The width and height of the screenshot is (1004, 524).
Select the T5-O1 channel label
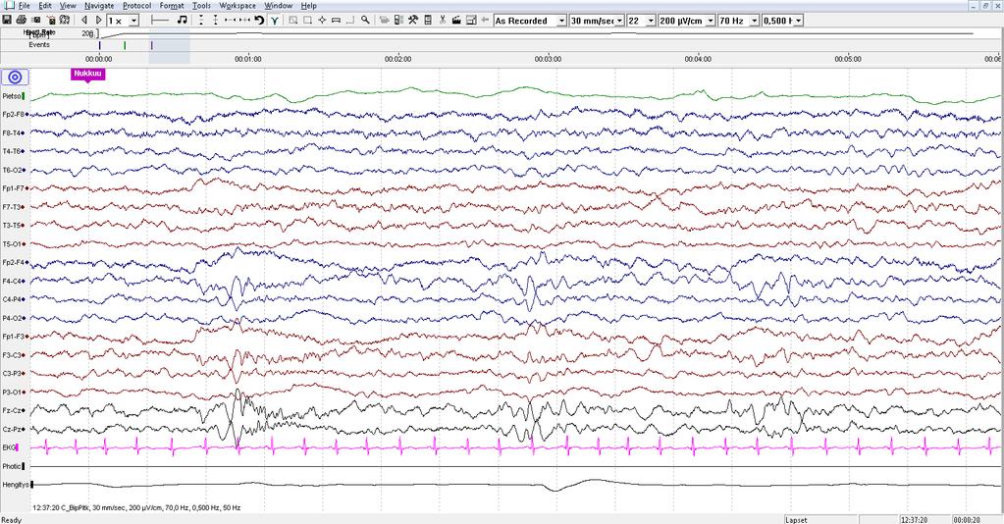click(14, 244)
